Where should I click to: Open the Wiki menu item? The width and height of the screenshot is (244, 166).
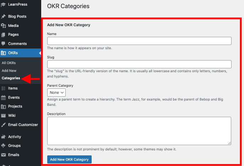click(12, 115)
